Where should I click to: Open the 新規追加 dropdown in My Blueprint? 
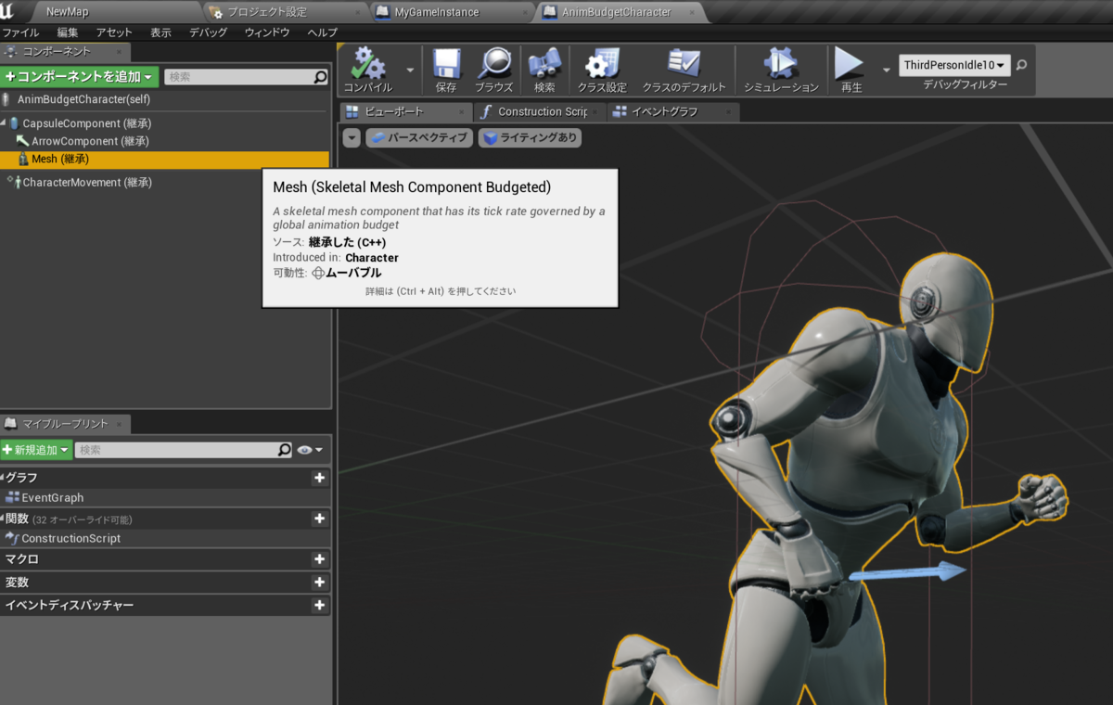35,450
